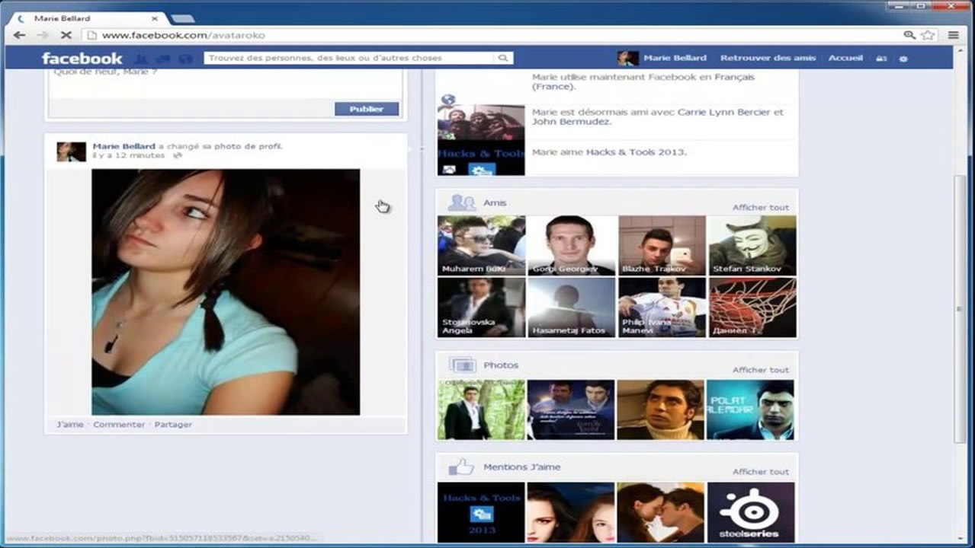Open friend Gorgi Georgiev thumbnail
The height and width of the screenshot is (548, 975).
(571, 245)
